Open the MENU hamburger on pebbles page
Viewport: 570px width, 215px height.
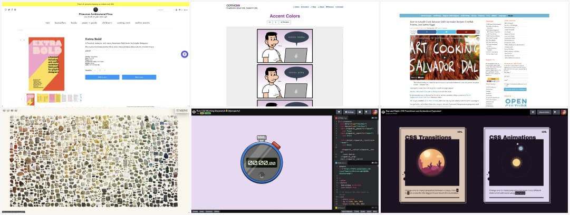pos(181,110)
